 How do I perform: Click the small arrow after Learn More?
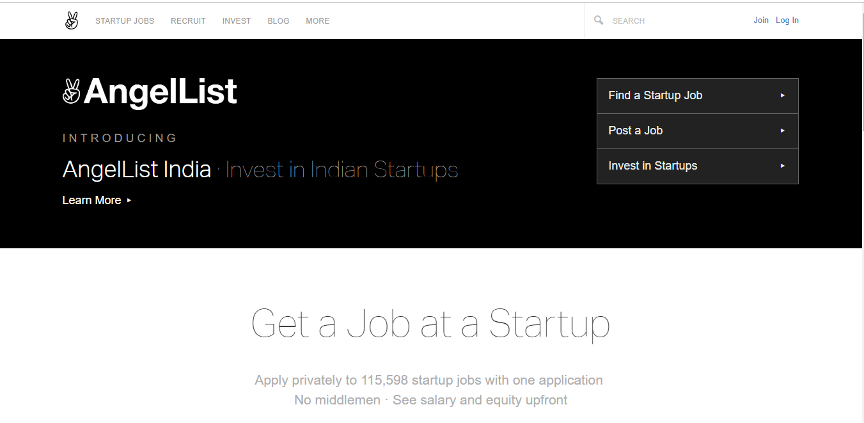pos(129,200)
